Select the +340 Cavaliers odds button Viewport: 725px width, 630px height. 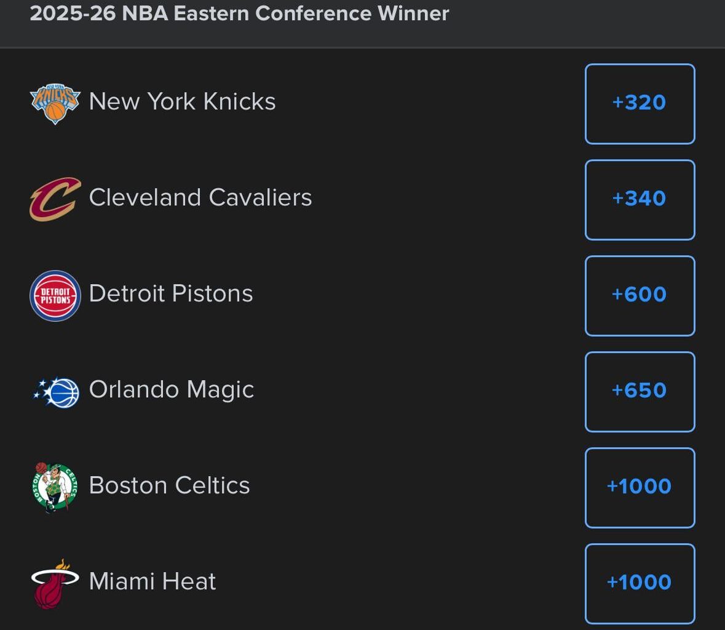pyautogui.click(x=640, y=199)
